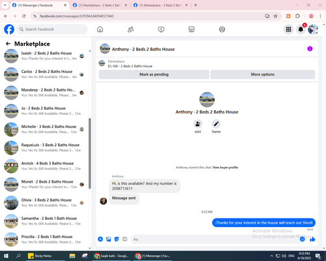Click the Add people icon
Image resolution: width=326 pixels, height=261 pixels.
point(198,124)
